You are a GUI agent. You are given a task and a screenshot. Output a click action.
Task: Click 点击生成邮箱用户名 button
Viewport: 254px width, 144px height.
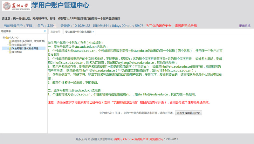pyautogui.click(x=189, y=113)
